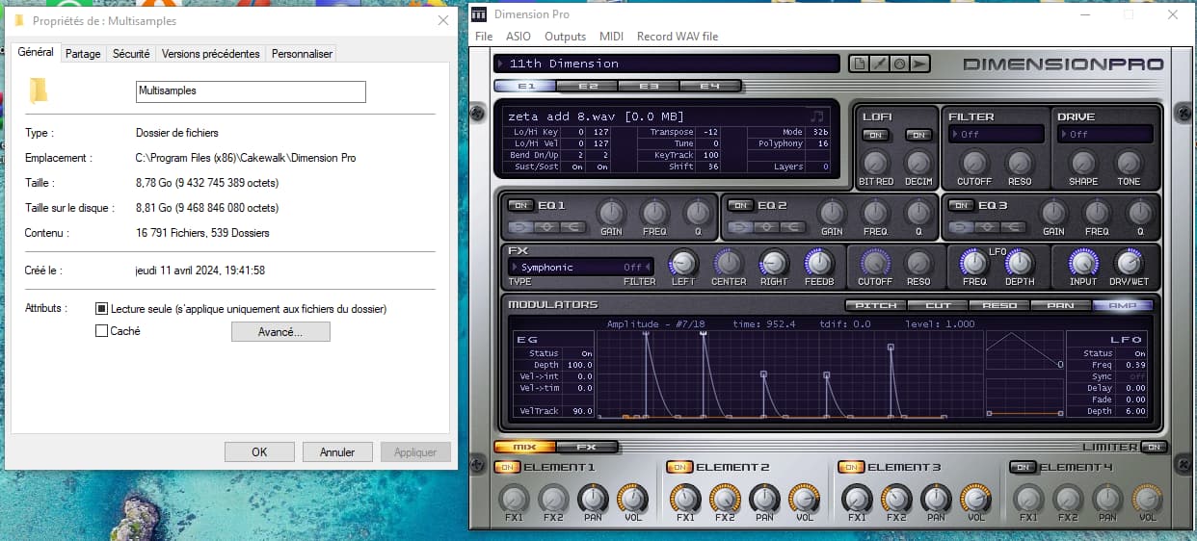
Task: Enable Element 4 ON button
Action: tap(1023, 467)
